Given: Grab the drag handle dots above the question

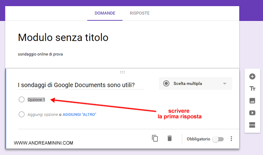Looking at the screenshot, I should [x=122, y=72].
